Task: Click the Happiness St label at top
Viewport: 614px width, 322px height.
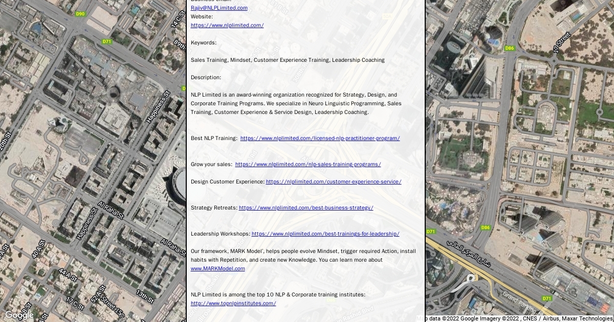Action: (x=158, y=107)
